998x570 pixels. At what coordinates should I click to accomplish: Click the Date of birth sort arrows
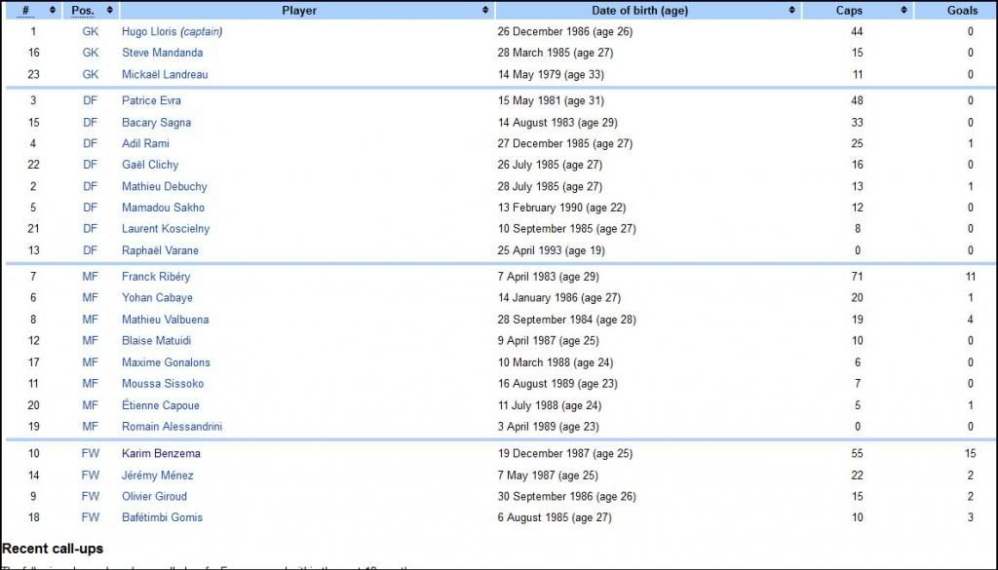[791, 10]
